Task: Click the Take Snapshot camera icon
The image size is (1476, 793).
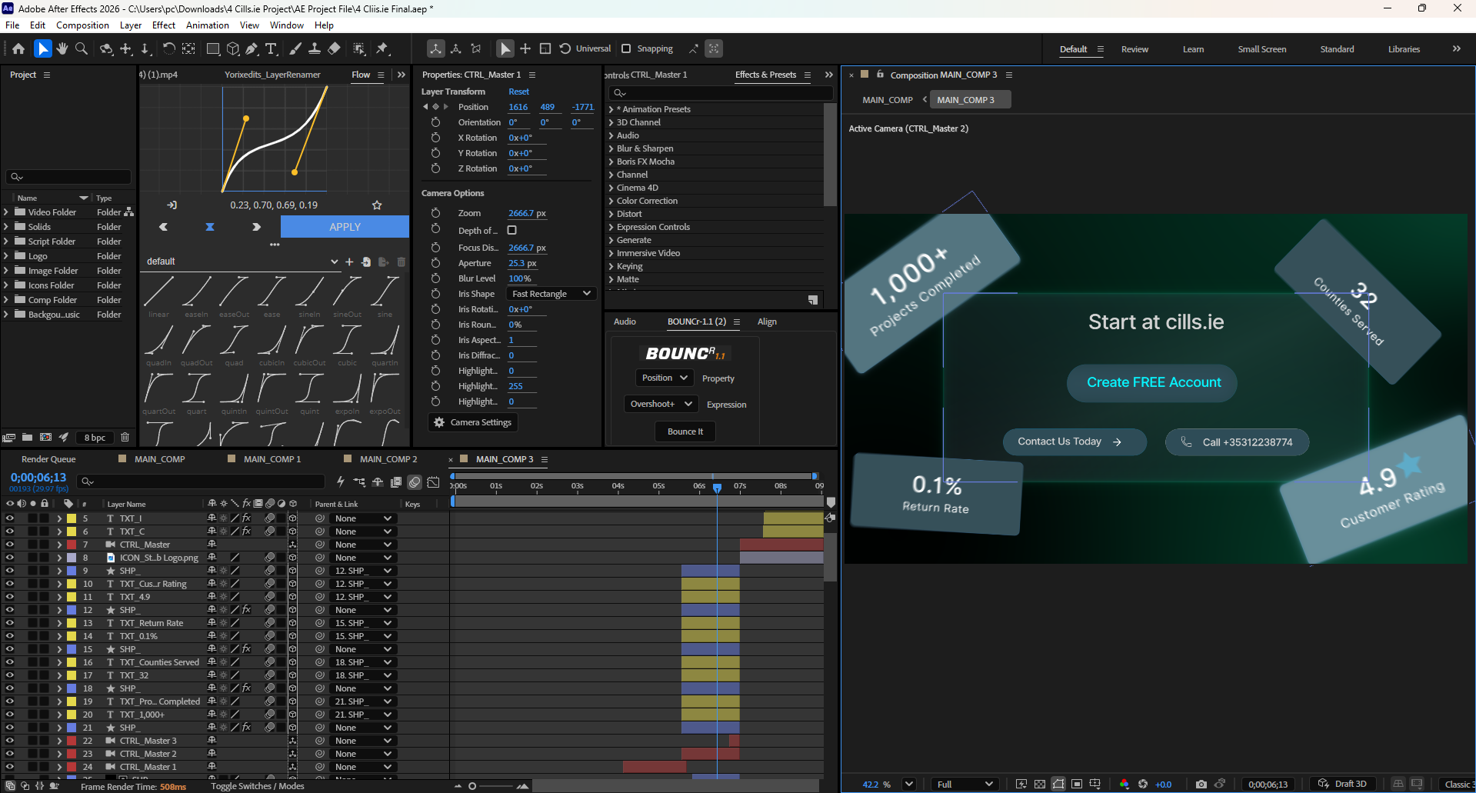Action: tap(1201, 784)
